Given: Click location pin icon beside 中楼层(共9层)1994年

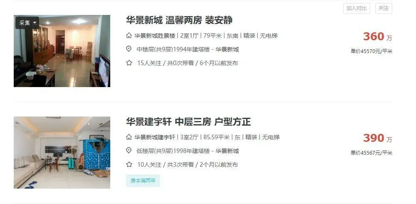Looking at the screenshot, I should click(x=129, y=49).
